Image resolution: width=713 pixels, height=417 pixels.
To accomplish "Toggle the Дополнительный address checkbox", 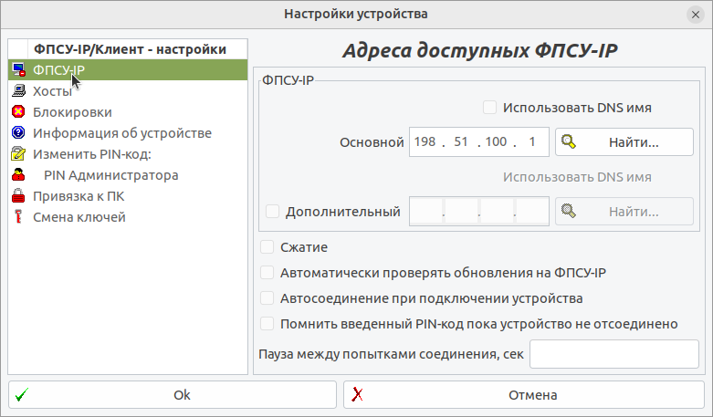I will pyautogui.click(x=272, y=212).
